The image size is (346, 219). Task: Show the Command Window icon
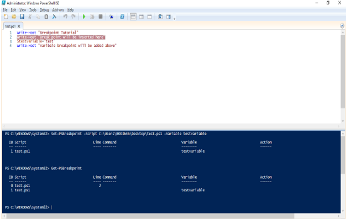click(x=160, y=17)
